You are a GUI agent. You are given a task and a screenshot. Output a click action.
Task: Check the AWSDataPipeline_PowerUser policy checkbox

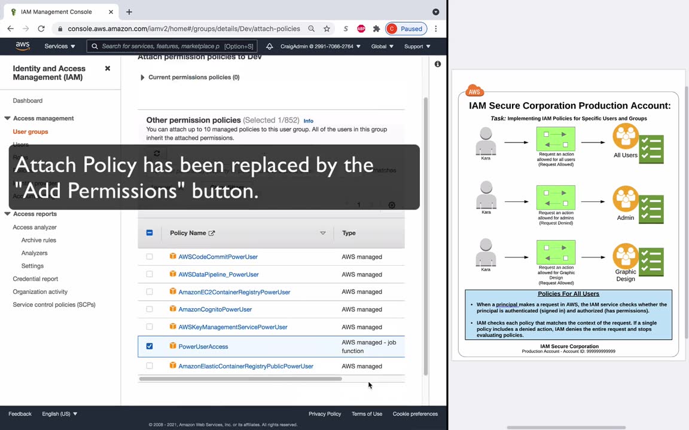pos(150,274)
